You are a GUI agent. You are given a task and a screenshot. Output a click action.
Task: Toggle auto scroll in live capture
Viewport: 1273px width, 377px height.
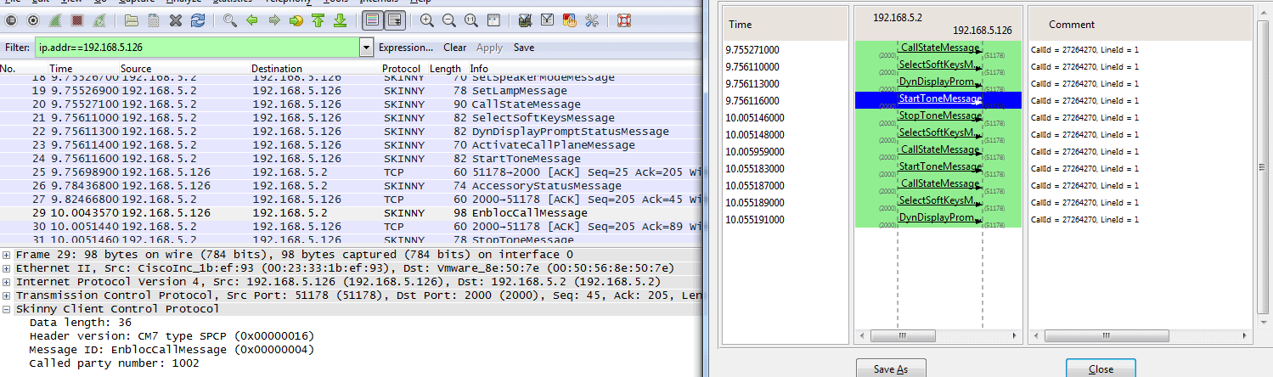tap(394, 20)
